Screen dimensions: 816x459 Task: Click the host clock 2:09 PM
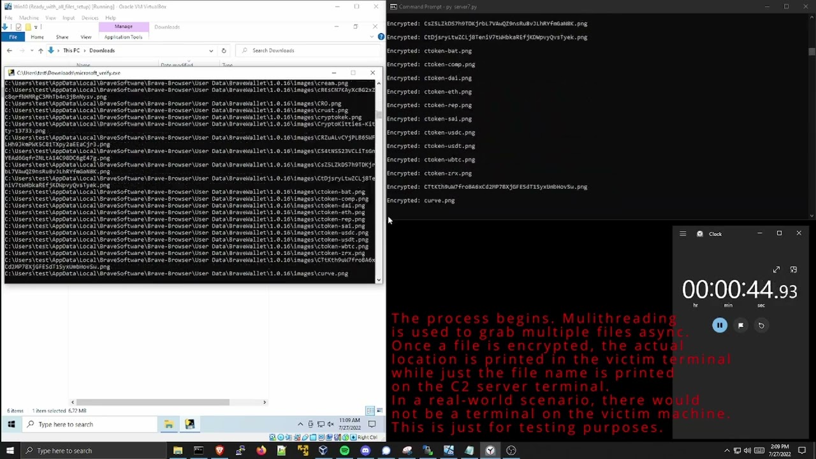click(x=778, y=451)
